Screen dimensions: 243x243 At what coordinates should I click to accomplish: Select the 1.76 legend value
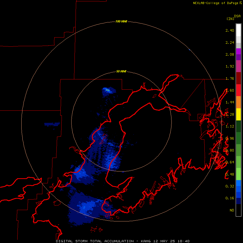point(230,78)
